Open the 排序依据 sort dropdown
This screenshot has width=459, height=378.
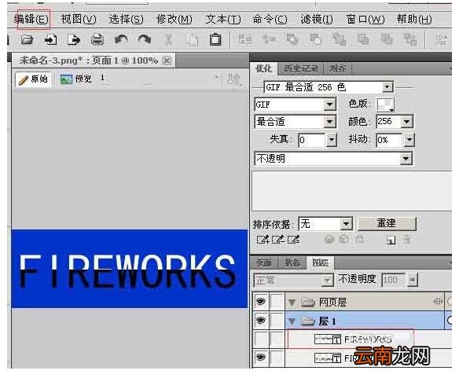346,224
